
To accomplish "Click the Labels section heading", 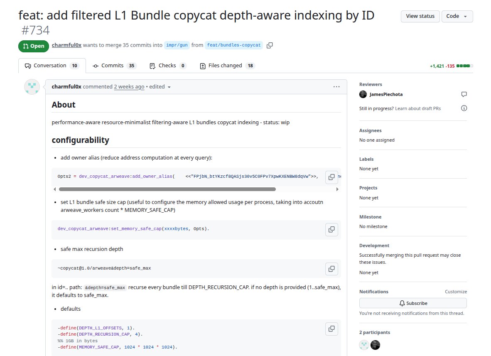I will coord(366,159).
